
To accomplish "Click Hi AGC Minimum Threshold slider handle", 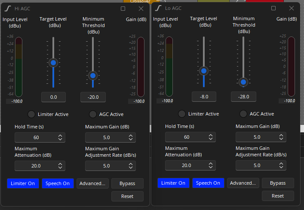I will (x=93, y=76).
